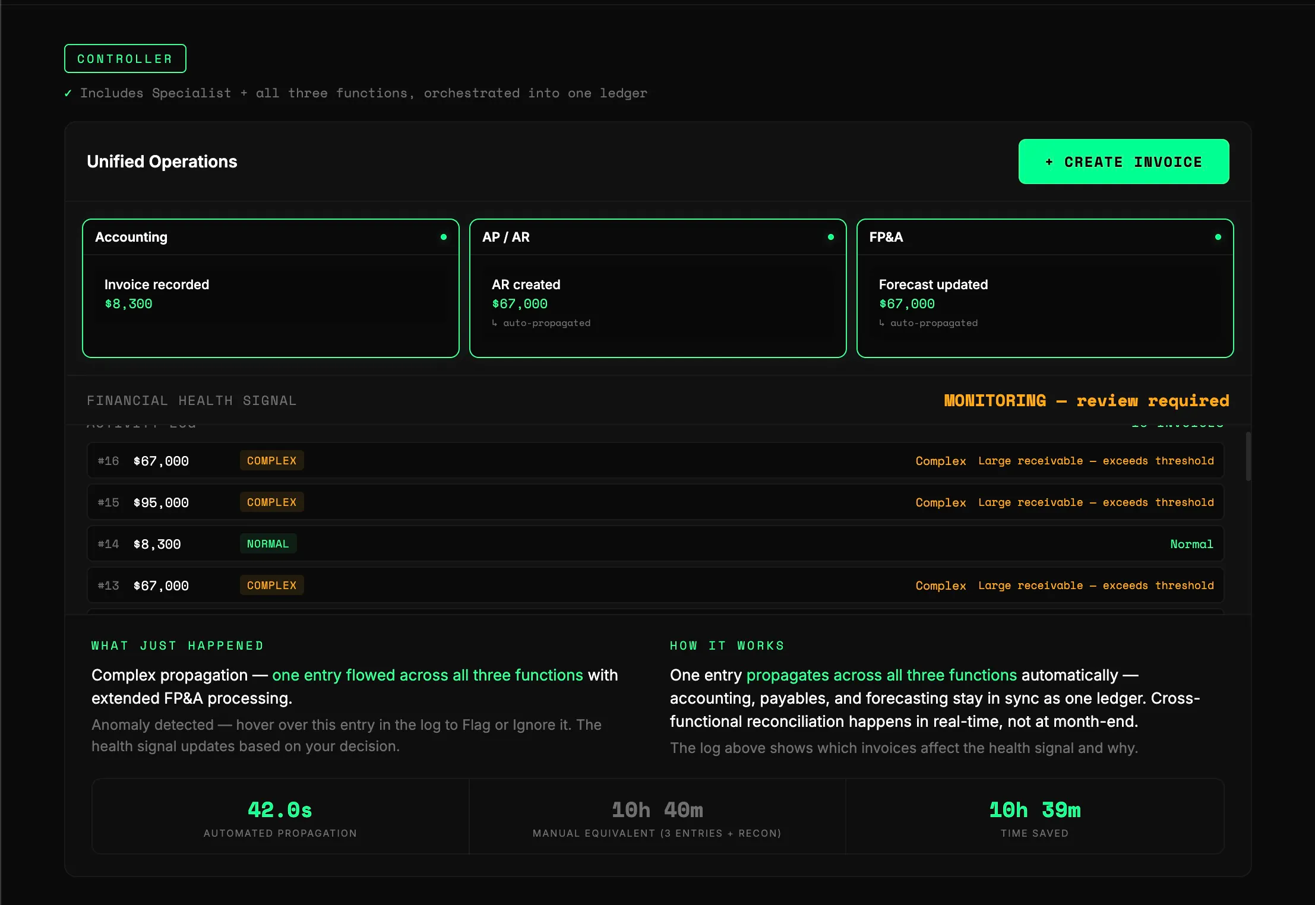Select invoice #13 $67,000 row
Image resolution: width=1315 pixels, height=905 pixels.
tap(655, 586)
